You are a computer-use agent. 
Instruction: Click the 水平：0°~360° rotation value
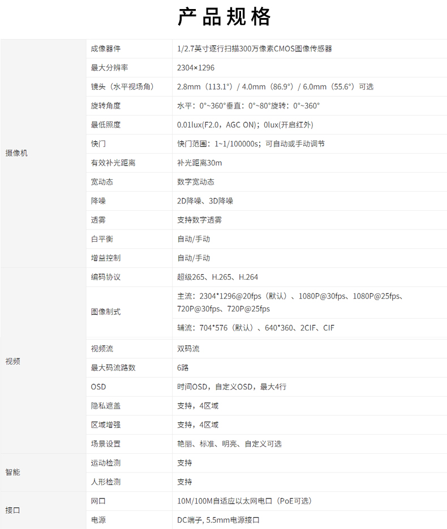click(x=248, y=106)
